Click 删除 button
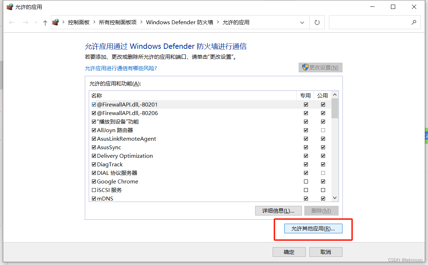428x265 pixels. click(321, 211)
